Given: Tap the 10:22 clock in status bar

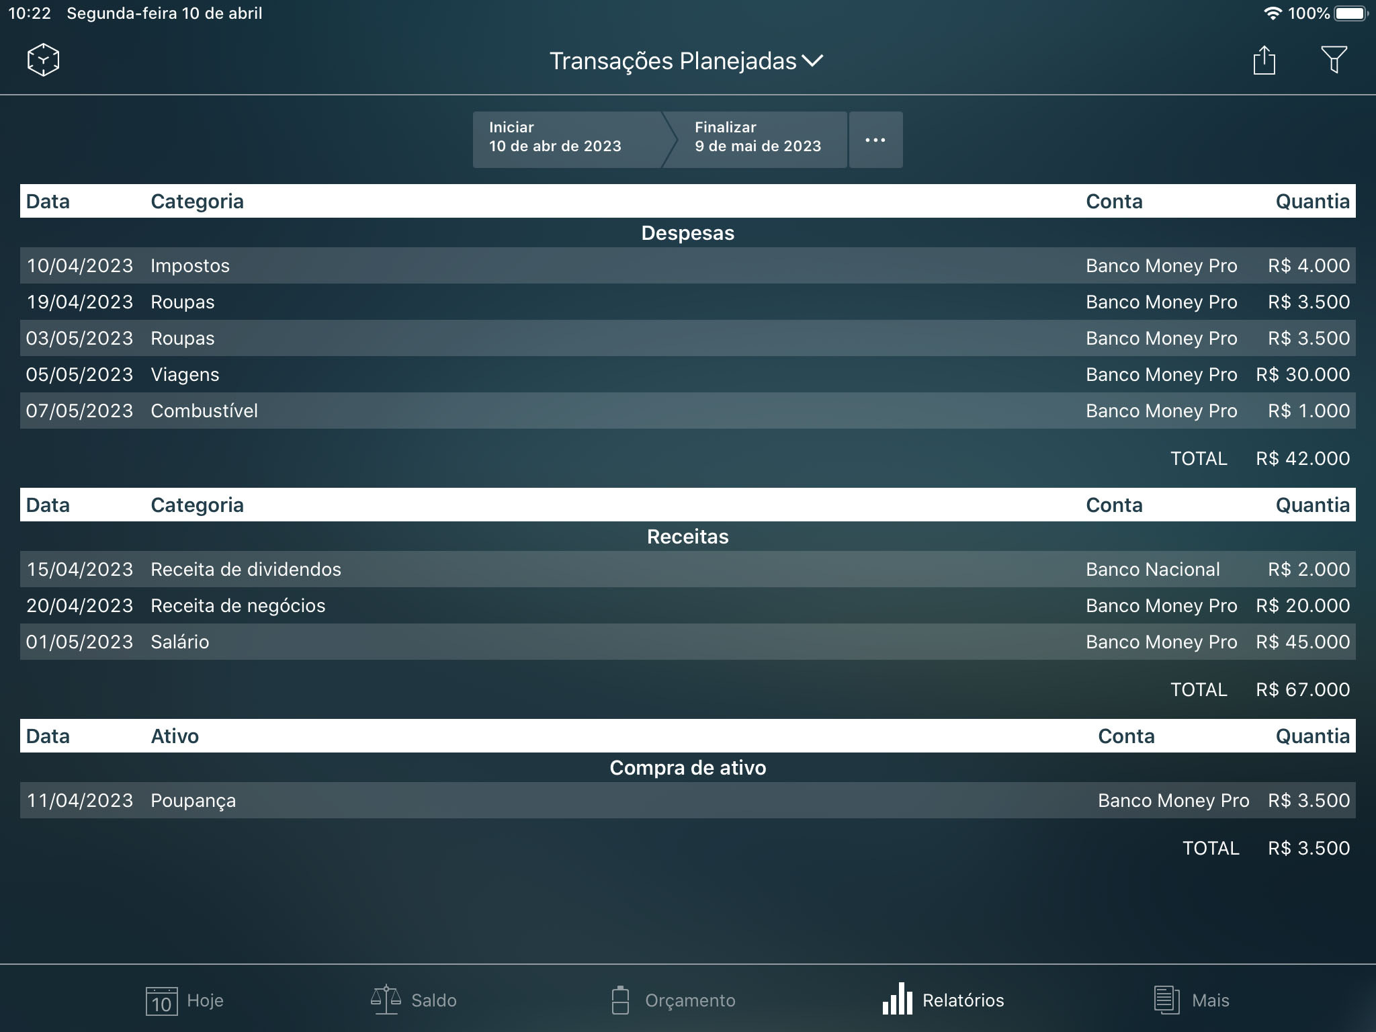Looking at the screenshot, I should click(30, 13).
